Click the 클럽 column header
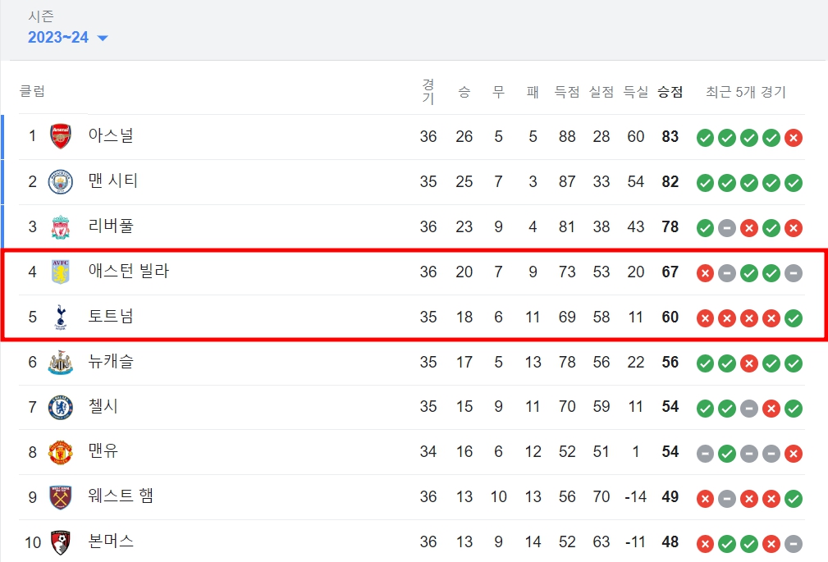The width and height of the screenshot is (828, 562). pyautogui.click(x=33, y=91)
